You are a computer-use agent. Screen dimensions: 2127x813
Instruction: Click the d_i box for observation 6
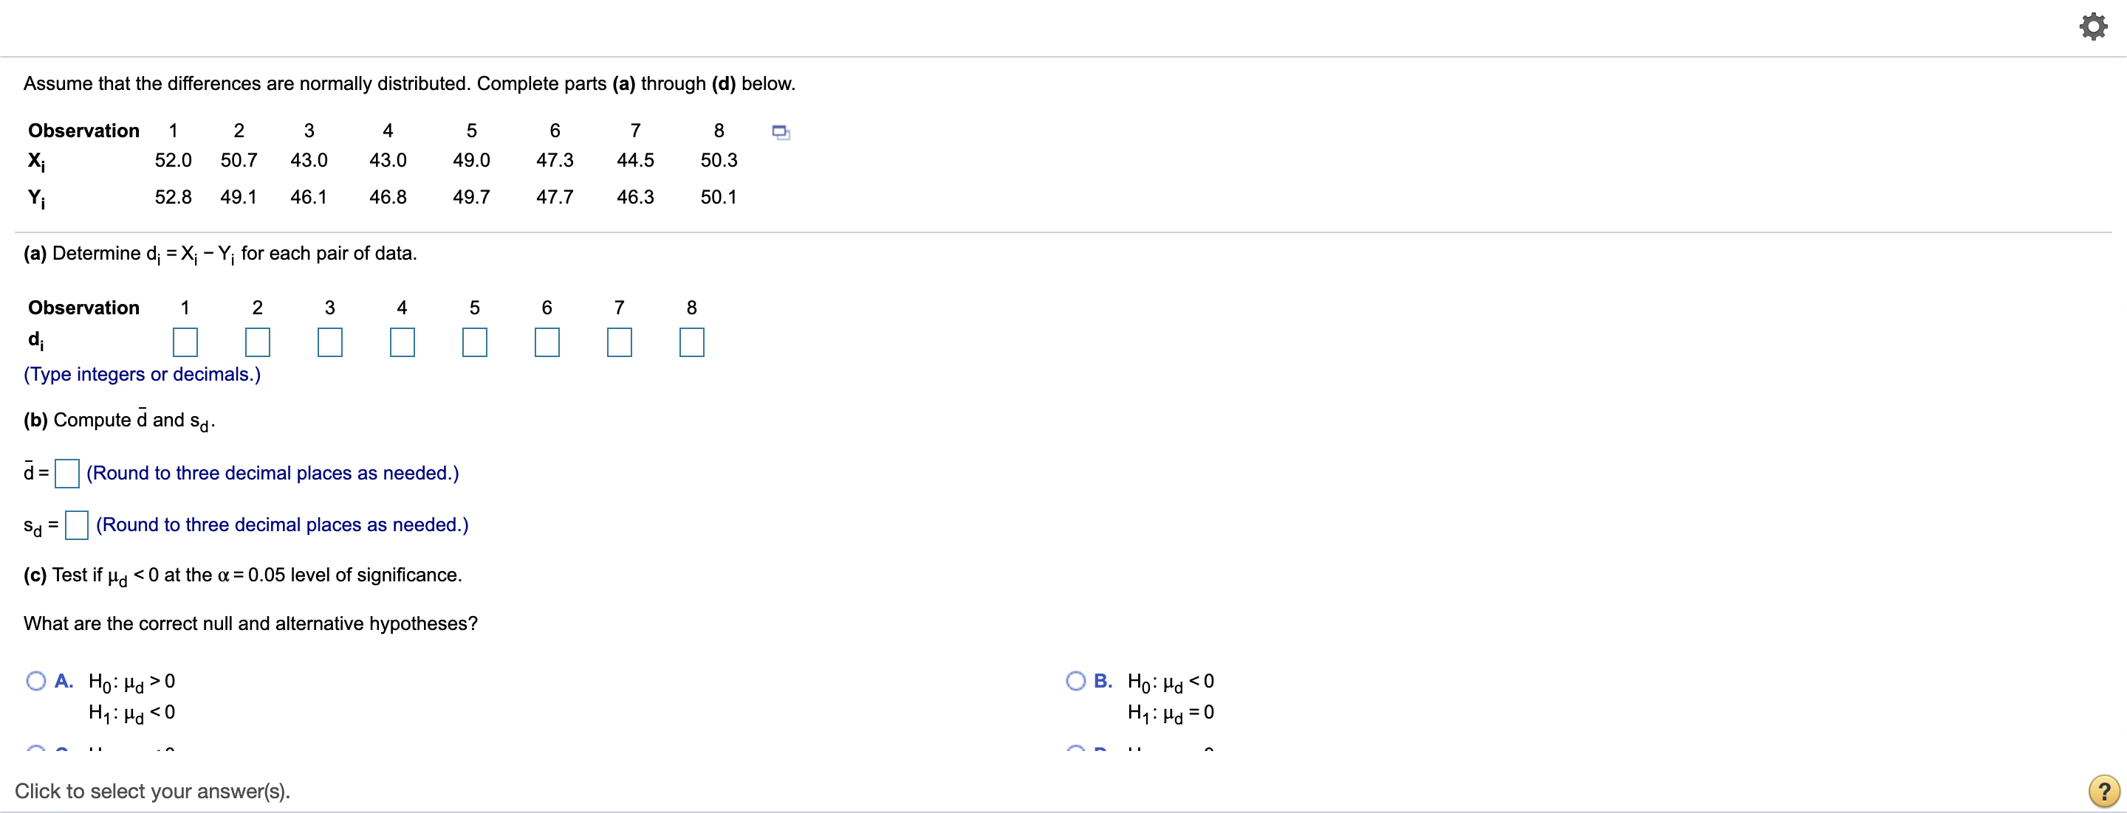click(x=547, y=342)
